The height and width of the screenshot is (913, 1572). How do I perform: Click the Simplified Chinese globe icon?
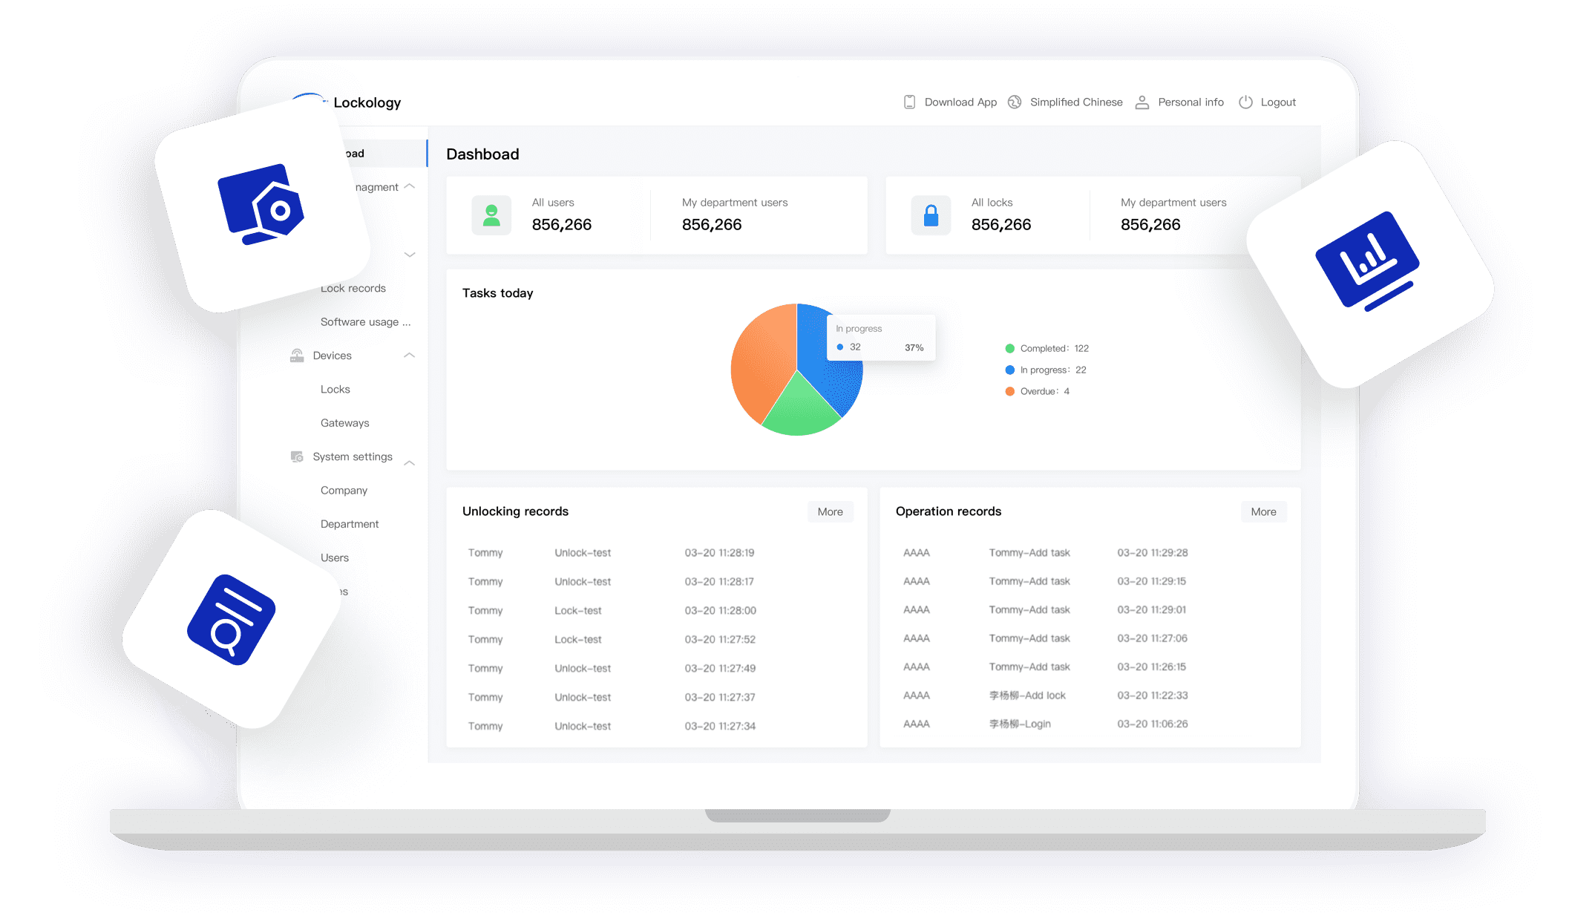click(1015, 102)
